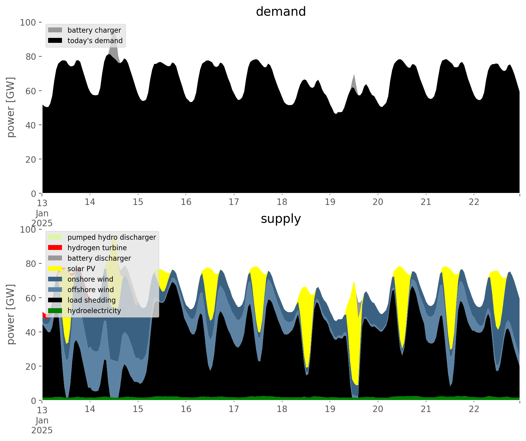This screenshot has width=526, height=441.
Task: Click the 40 tick on demand y-axis
Action: 31,125
